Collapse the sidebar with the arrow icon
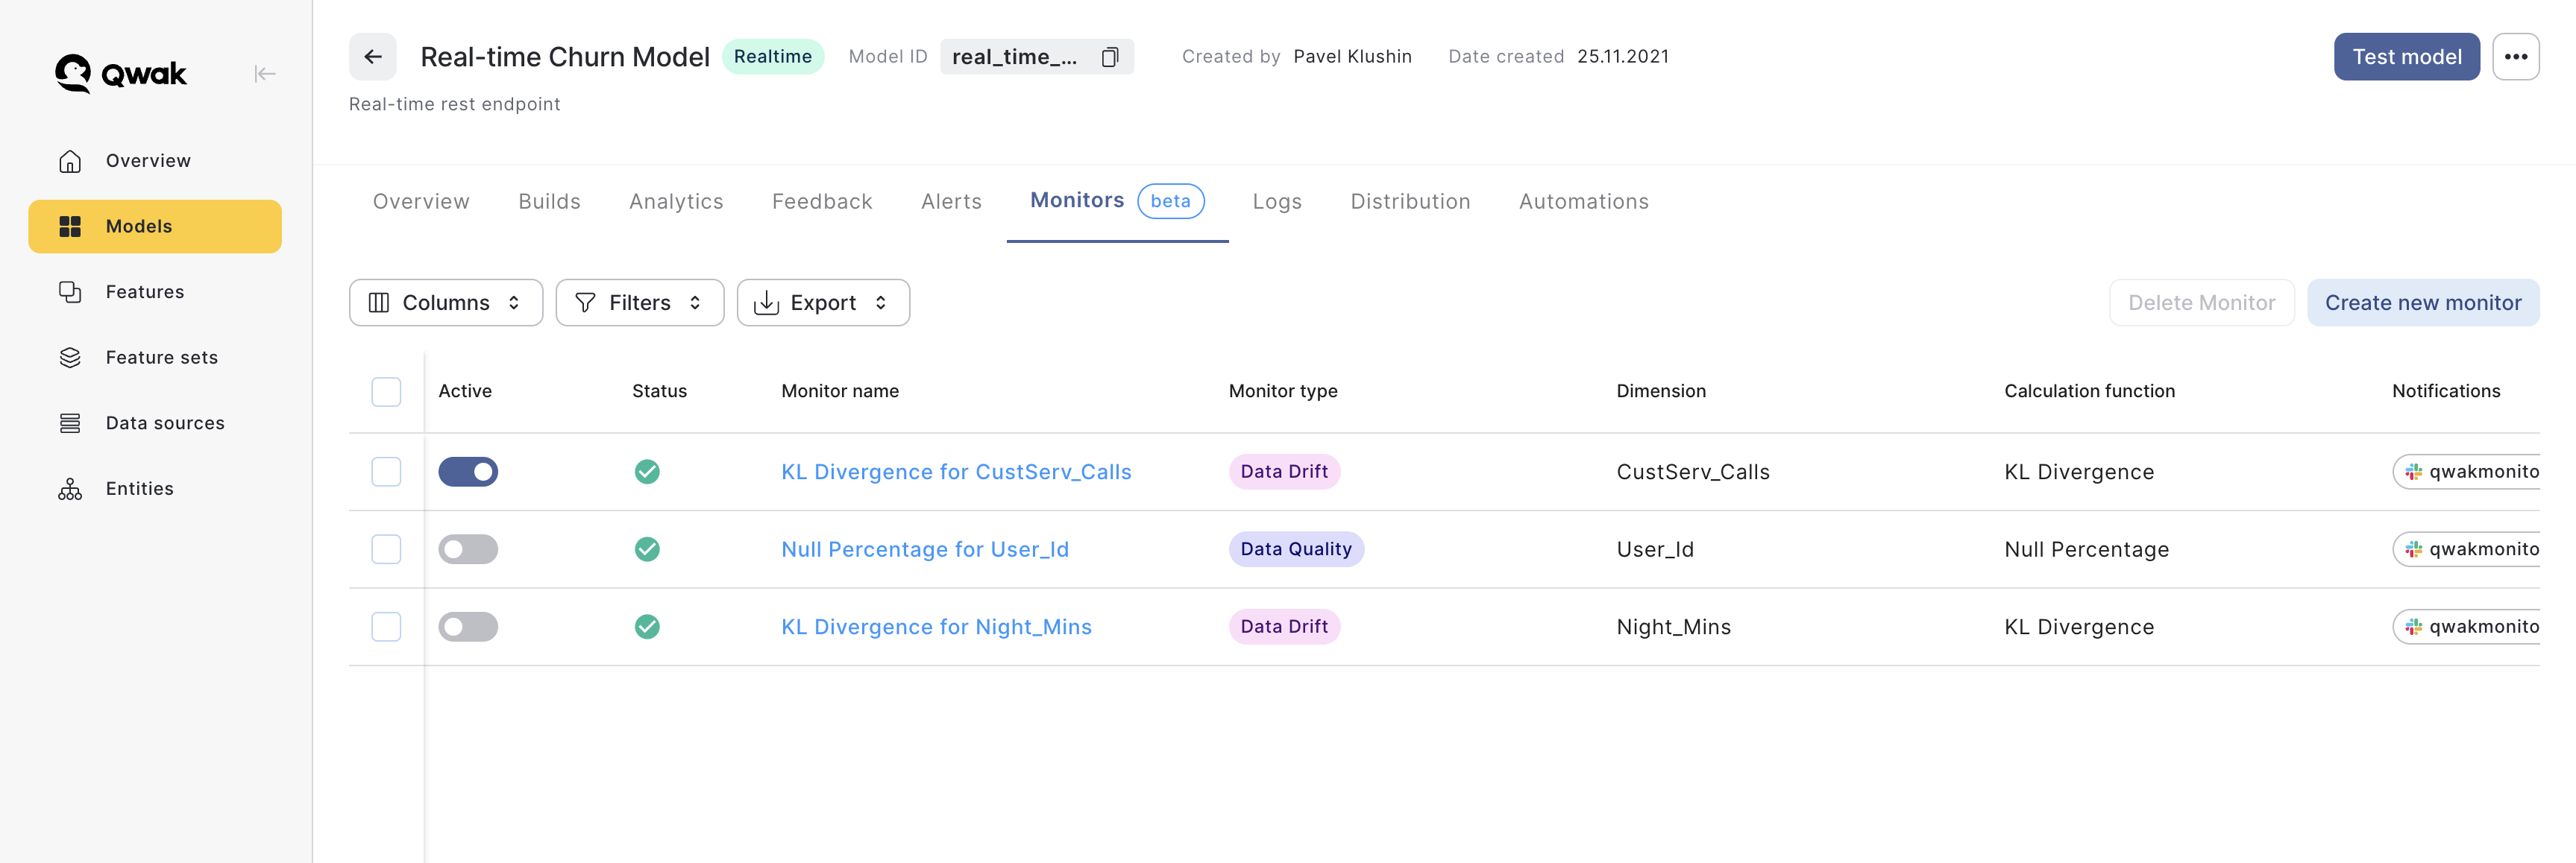Viewport: 2576px width, 863px height. coord(264,74)
